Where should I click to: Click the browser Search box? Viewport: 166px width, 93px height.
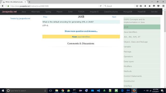[x=119, y=6]
